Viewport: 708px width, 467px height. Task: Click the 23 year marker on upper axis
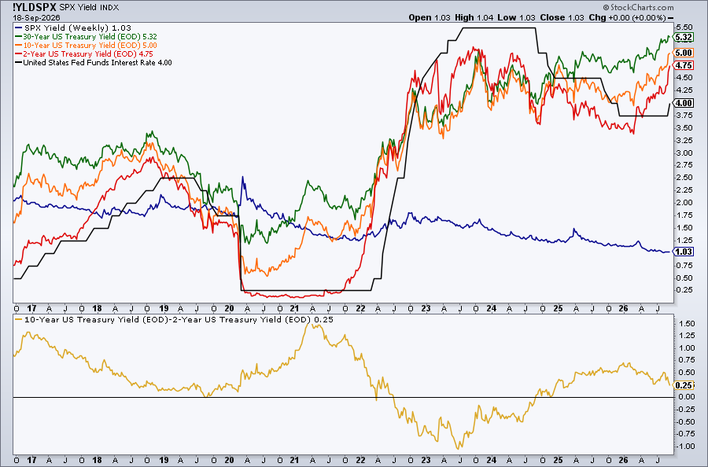(x=426, y=309)
